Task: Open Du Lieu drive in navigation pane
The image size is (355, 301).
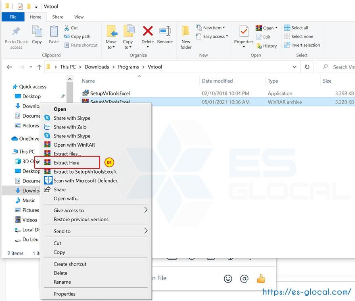Action: click(27, 239)
